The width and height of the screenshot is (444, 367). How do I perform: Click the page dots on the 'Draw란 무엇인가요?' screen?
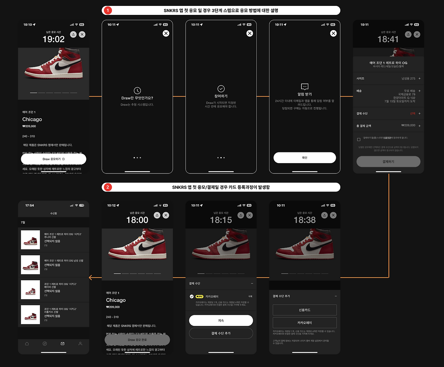(137, 158)
